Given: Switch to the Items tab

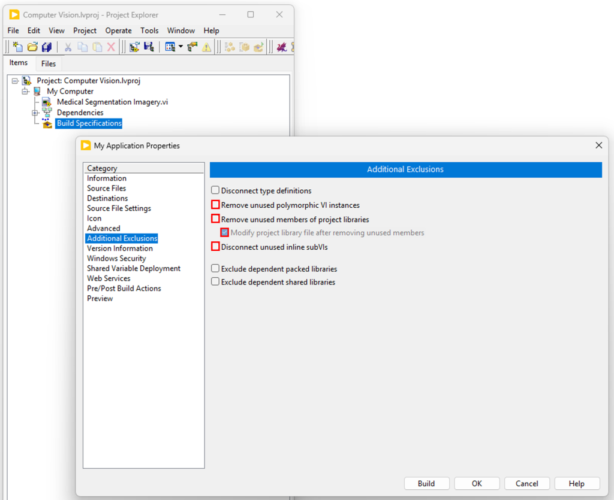Looking at the screenshot, I should tap(19, 62).
